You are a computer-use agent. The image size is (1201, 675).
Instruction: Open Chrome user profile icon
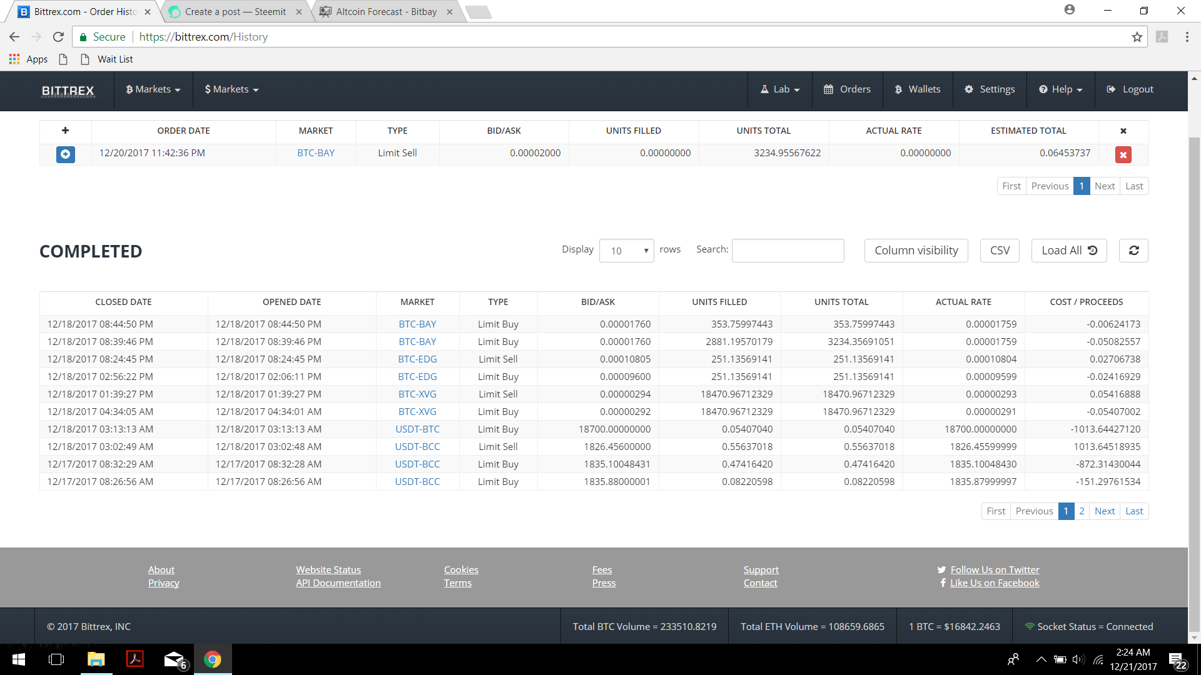(1069, 10)
